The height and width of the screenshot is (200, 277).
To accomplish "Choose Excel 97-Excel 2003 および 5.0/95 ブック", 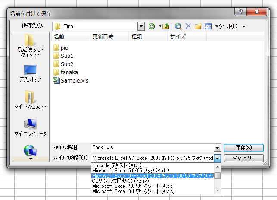I will pyautogui.click(x=153, y=176).
